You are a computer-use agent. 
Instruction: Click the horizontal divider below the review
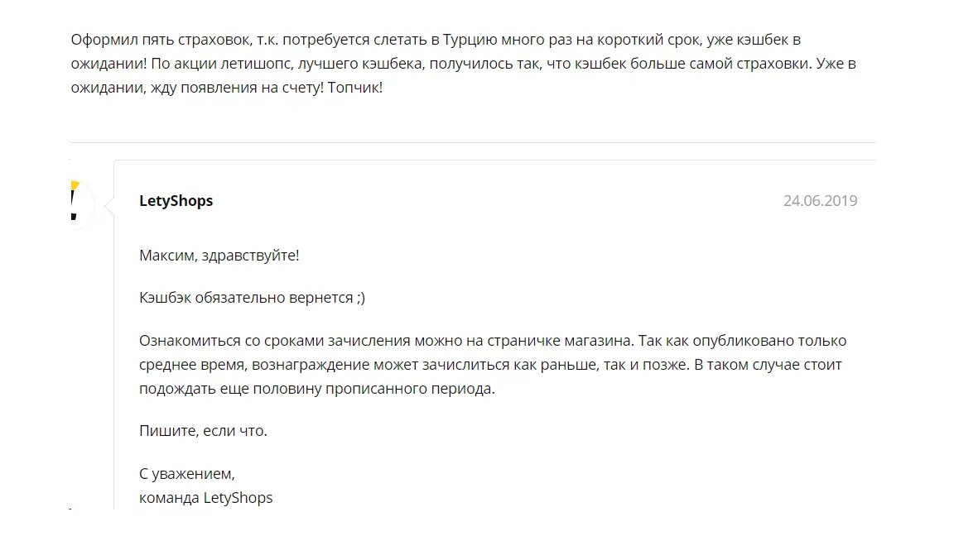(x=472, y=143)
